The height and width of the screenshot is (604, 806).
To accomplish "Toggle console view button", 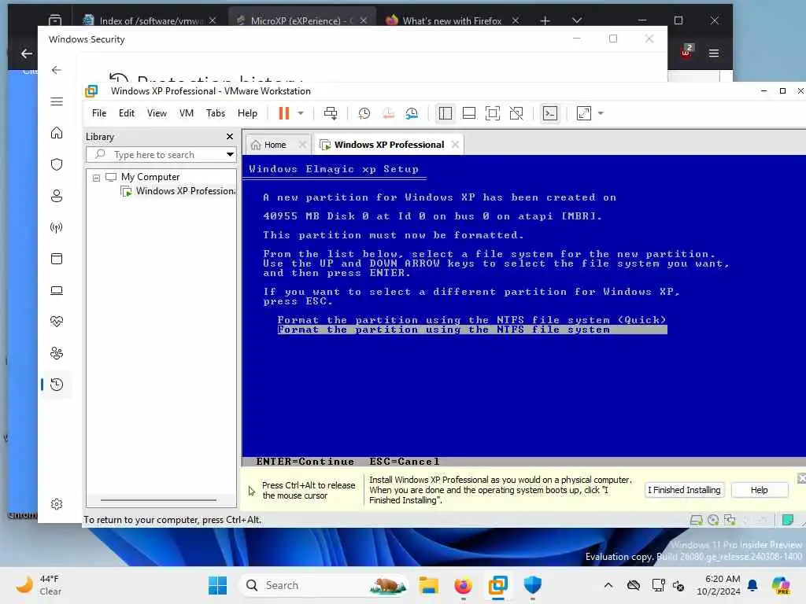I will [x=550, y=113].
